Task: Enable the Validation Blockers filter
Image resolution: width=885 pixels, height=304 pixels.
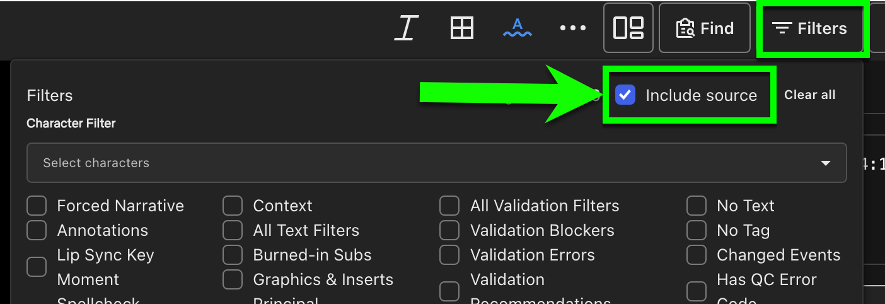Action: 449,230
